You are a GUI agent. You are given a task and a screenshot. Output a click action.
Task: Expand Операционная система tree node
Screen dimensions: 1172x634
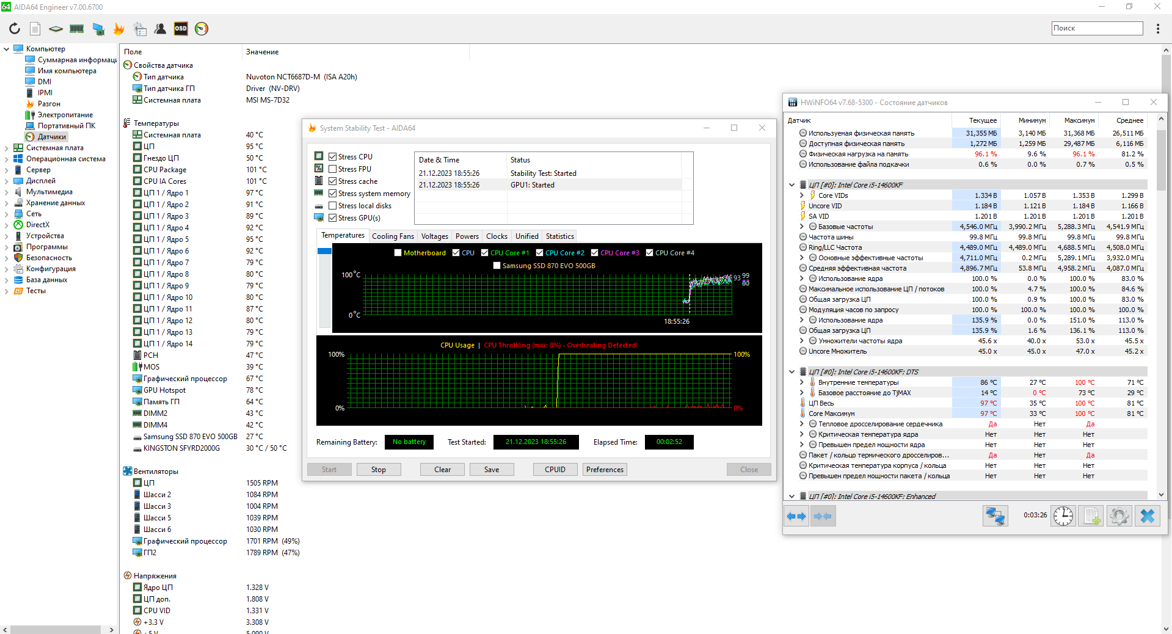pyautogui.click(x=7, y=159)
